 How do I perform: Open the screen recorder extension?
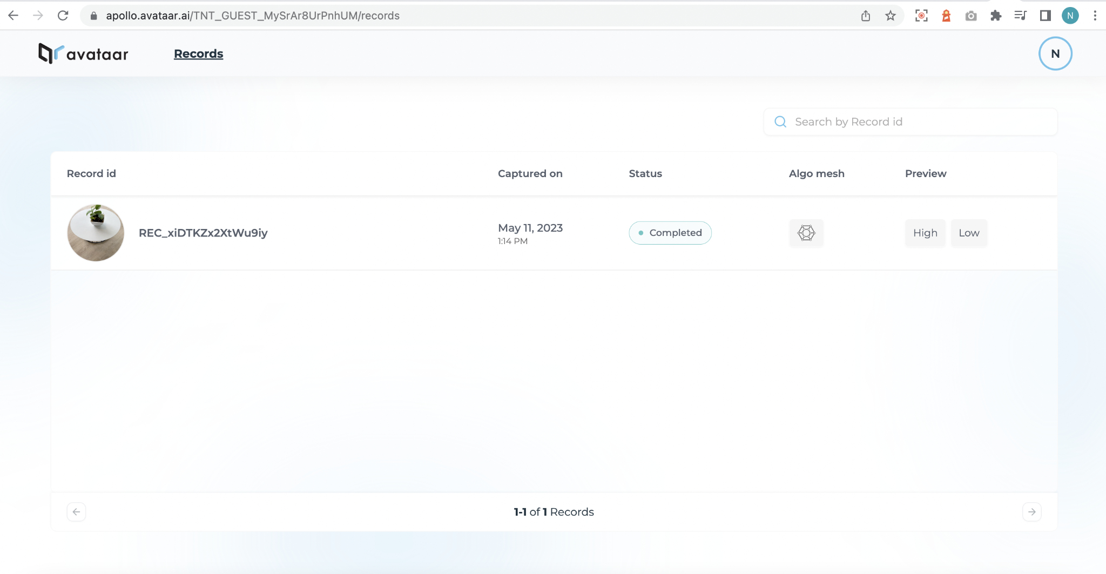click(x=921, y=16)
